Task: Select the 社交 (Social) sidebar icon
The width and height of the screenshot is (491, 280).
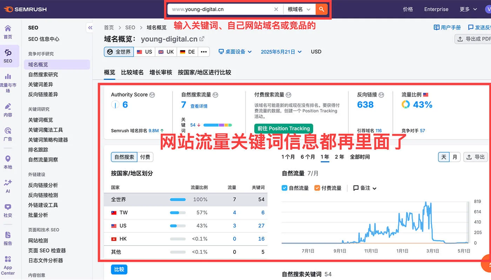Action: [8, 210]
